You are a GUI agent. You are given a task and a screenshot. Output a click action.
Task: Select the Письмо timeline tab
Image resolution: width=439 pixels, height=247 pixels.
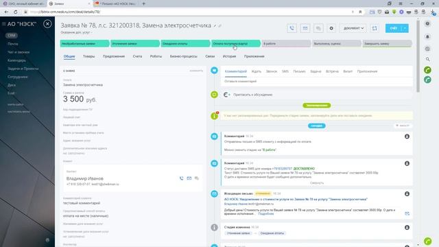(x=299, y=71)
